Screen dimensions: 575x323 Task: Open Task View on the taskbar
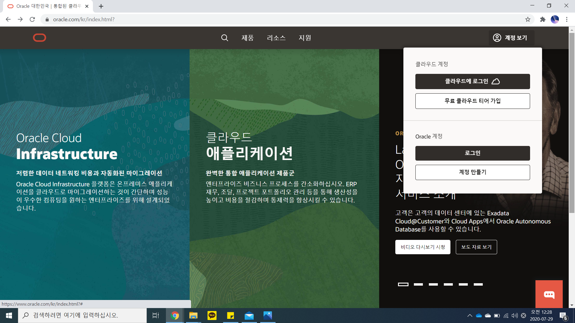156,316
